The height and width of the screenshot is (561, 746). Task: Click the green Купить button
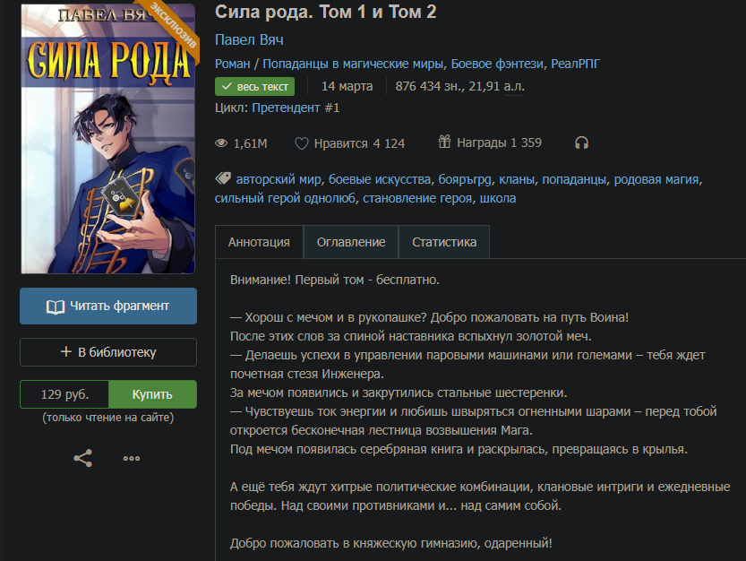[x=152, y=394]
